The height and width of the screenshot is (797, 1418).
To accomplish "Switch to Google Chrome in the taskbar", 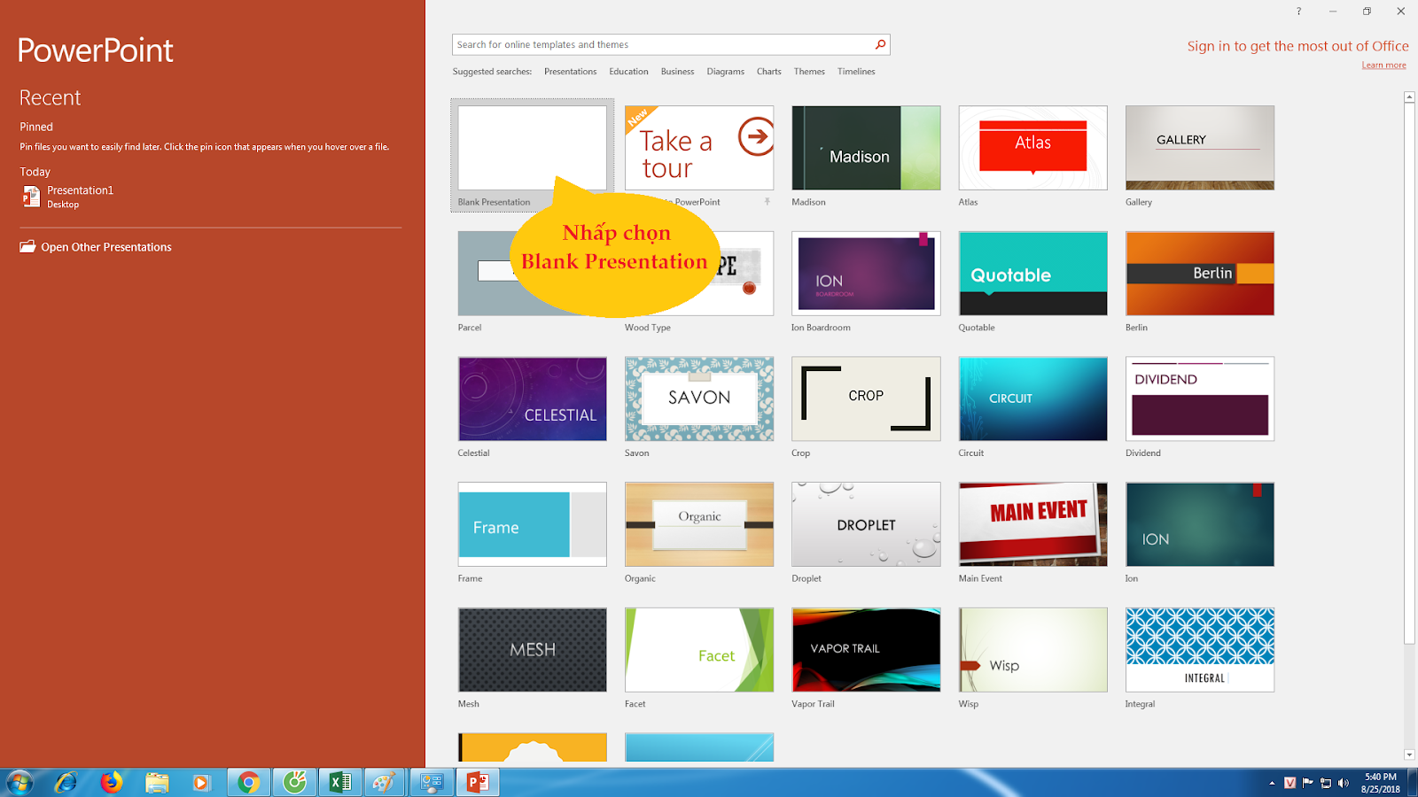I will [249, 783].
